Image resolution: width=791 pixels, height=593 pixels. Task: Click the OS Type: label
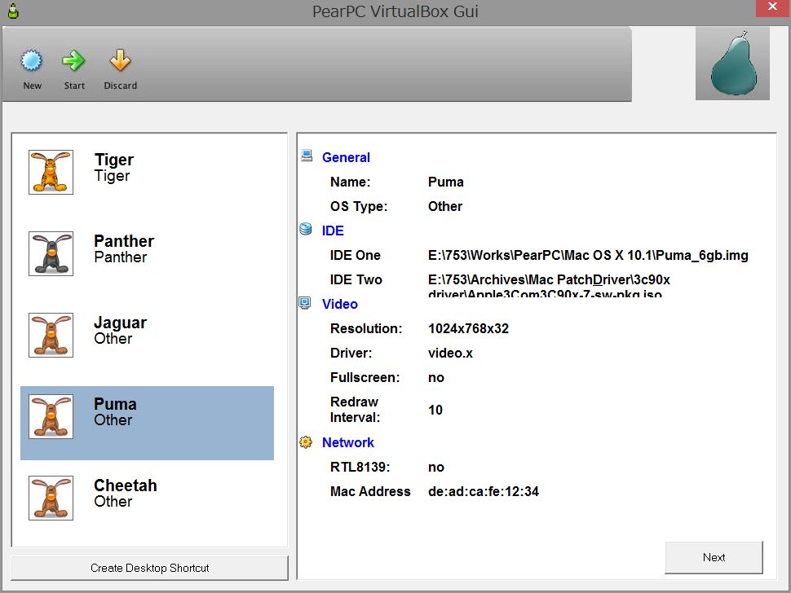pos(359,207)
